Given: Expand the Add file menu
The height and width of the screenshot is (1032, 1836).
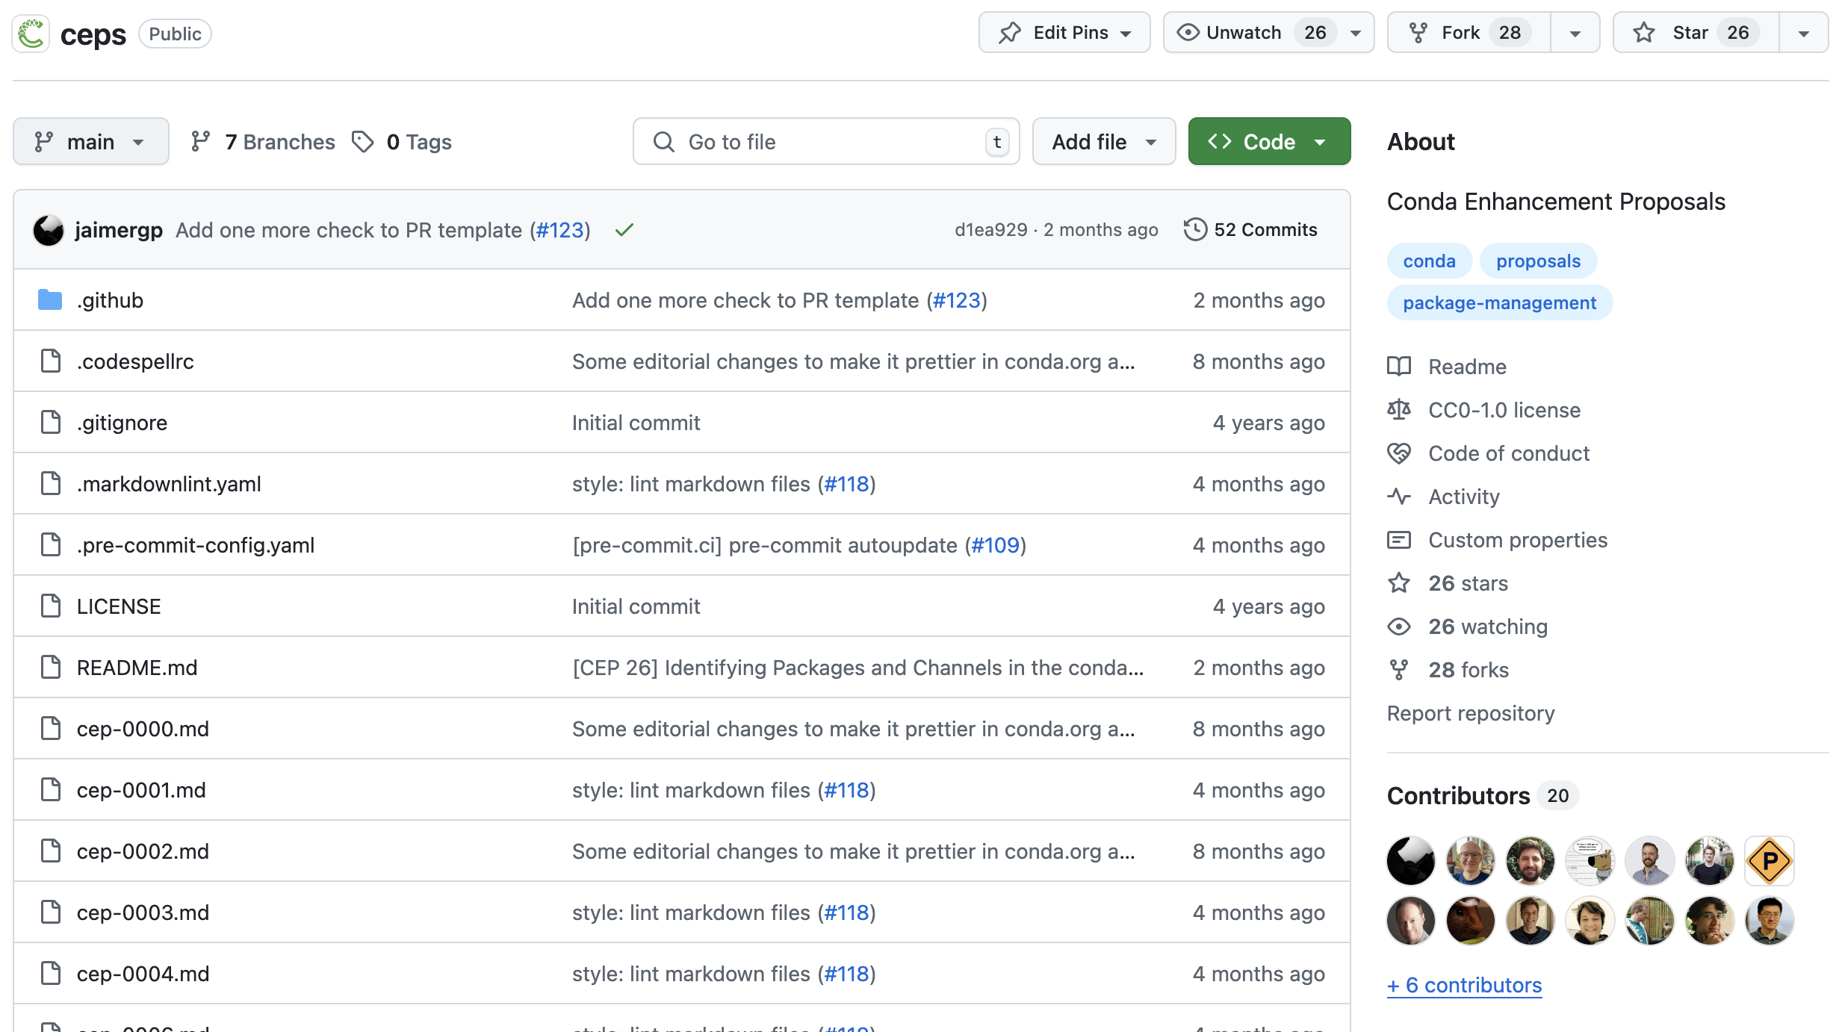Looking at the screenshot, I should (x=1102, y=142).
